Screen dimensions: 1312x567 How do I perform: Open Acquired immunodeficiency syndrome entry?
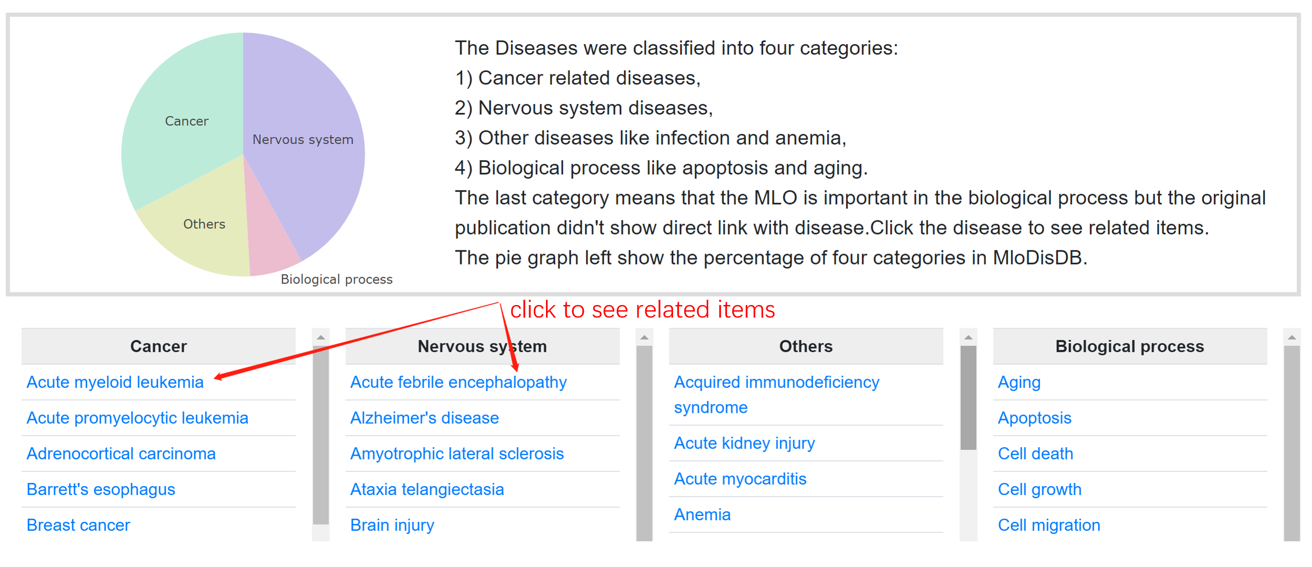[776, 395]
